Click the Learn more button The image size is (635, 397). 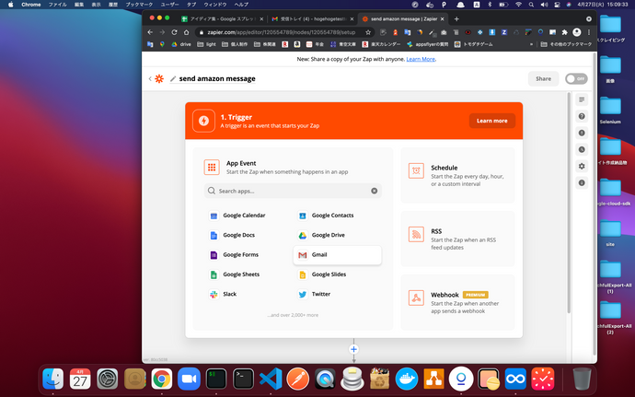[x=491, y=121]
